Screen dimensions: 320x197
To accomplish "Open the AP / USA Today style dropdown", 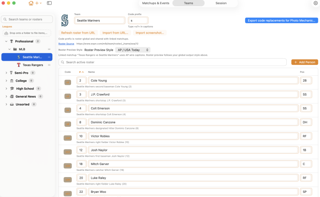I will click(133, 50).
